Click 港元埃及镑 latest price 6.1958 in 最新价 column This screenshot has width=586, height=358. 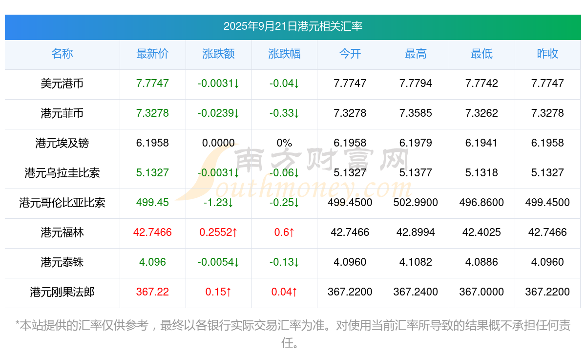(x=153, y=143)
